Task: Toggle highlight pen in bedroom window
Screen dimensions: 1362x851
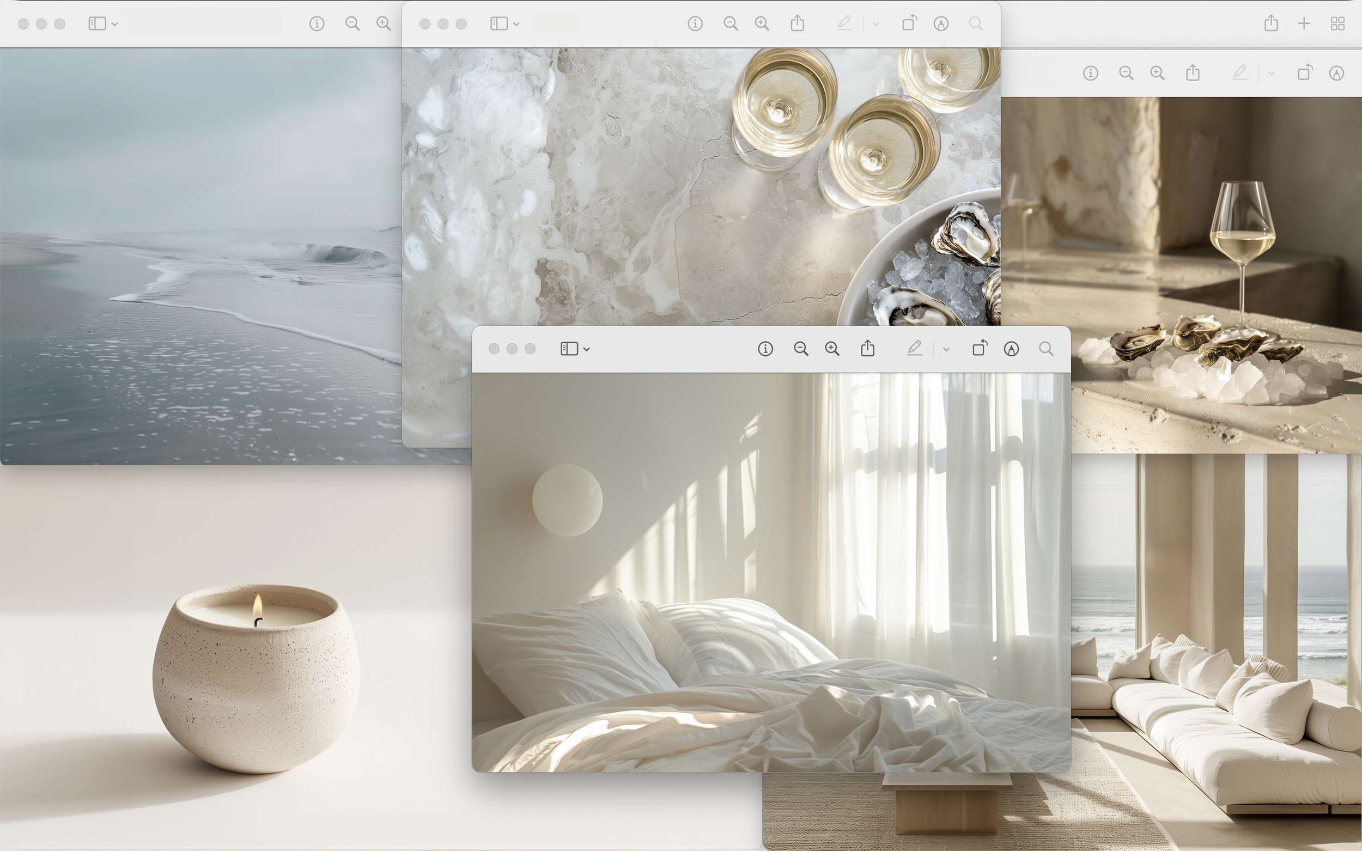Action: [x=915, y=349]
